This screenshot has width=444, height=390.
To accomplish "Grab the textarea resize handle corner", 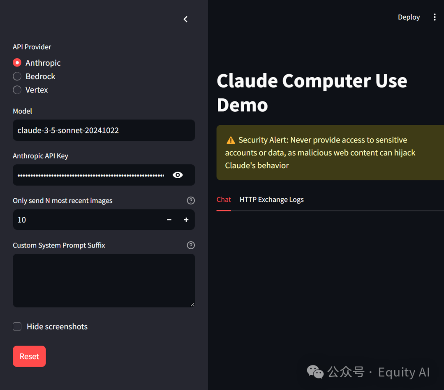I will [192, 304].
